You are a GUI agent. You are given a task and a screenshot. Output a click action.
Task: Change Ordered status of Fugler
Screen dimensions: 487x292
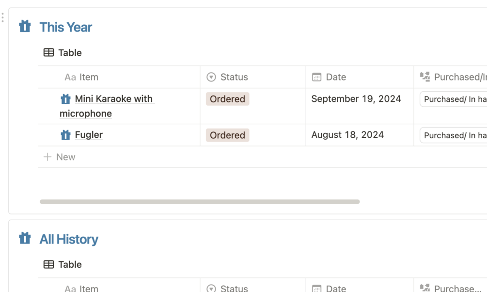pyautogui.click(x=227, y=135)
